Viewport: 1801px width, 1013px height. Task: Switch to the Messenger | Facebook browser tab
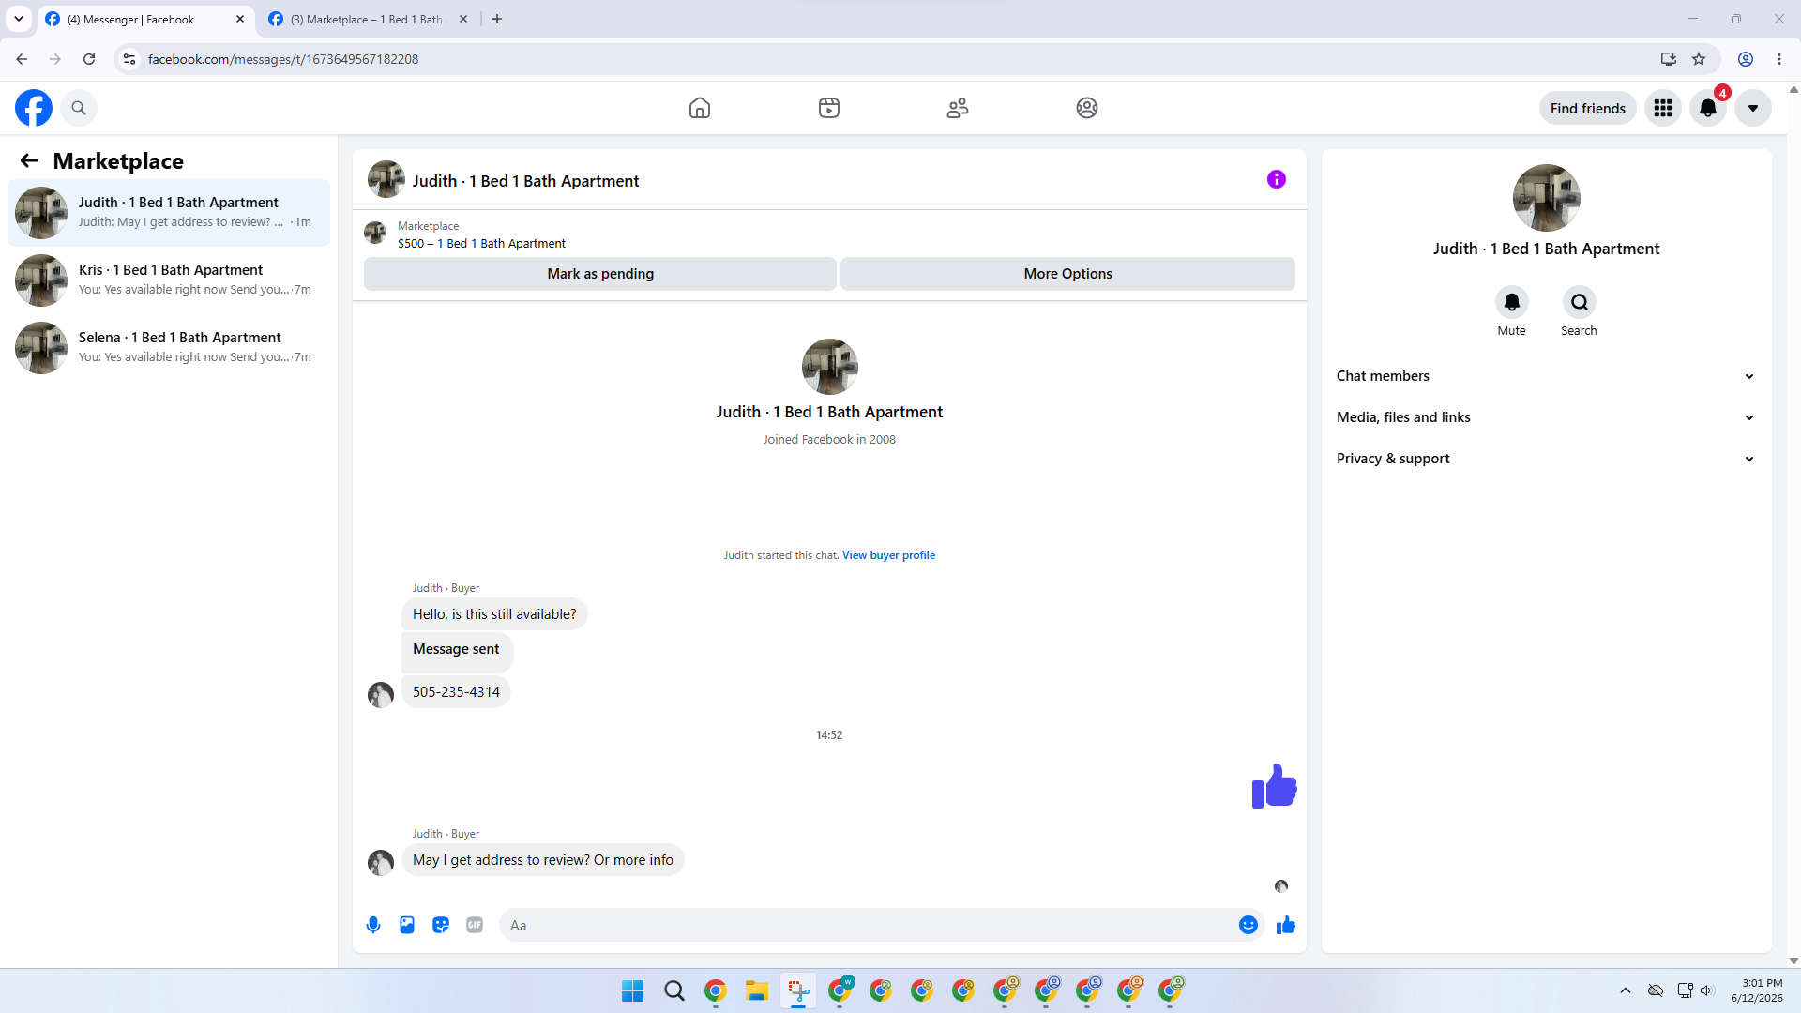click(145, 19)
